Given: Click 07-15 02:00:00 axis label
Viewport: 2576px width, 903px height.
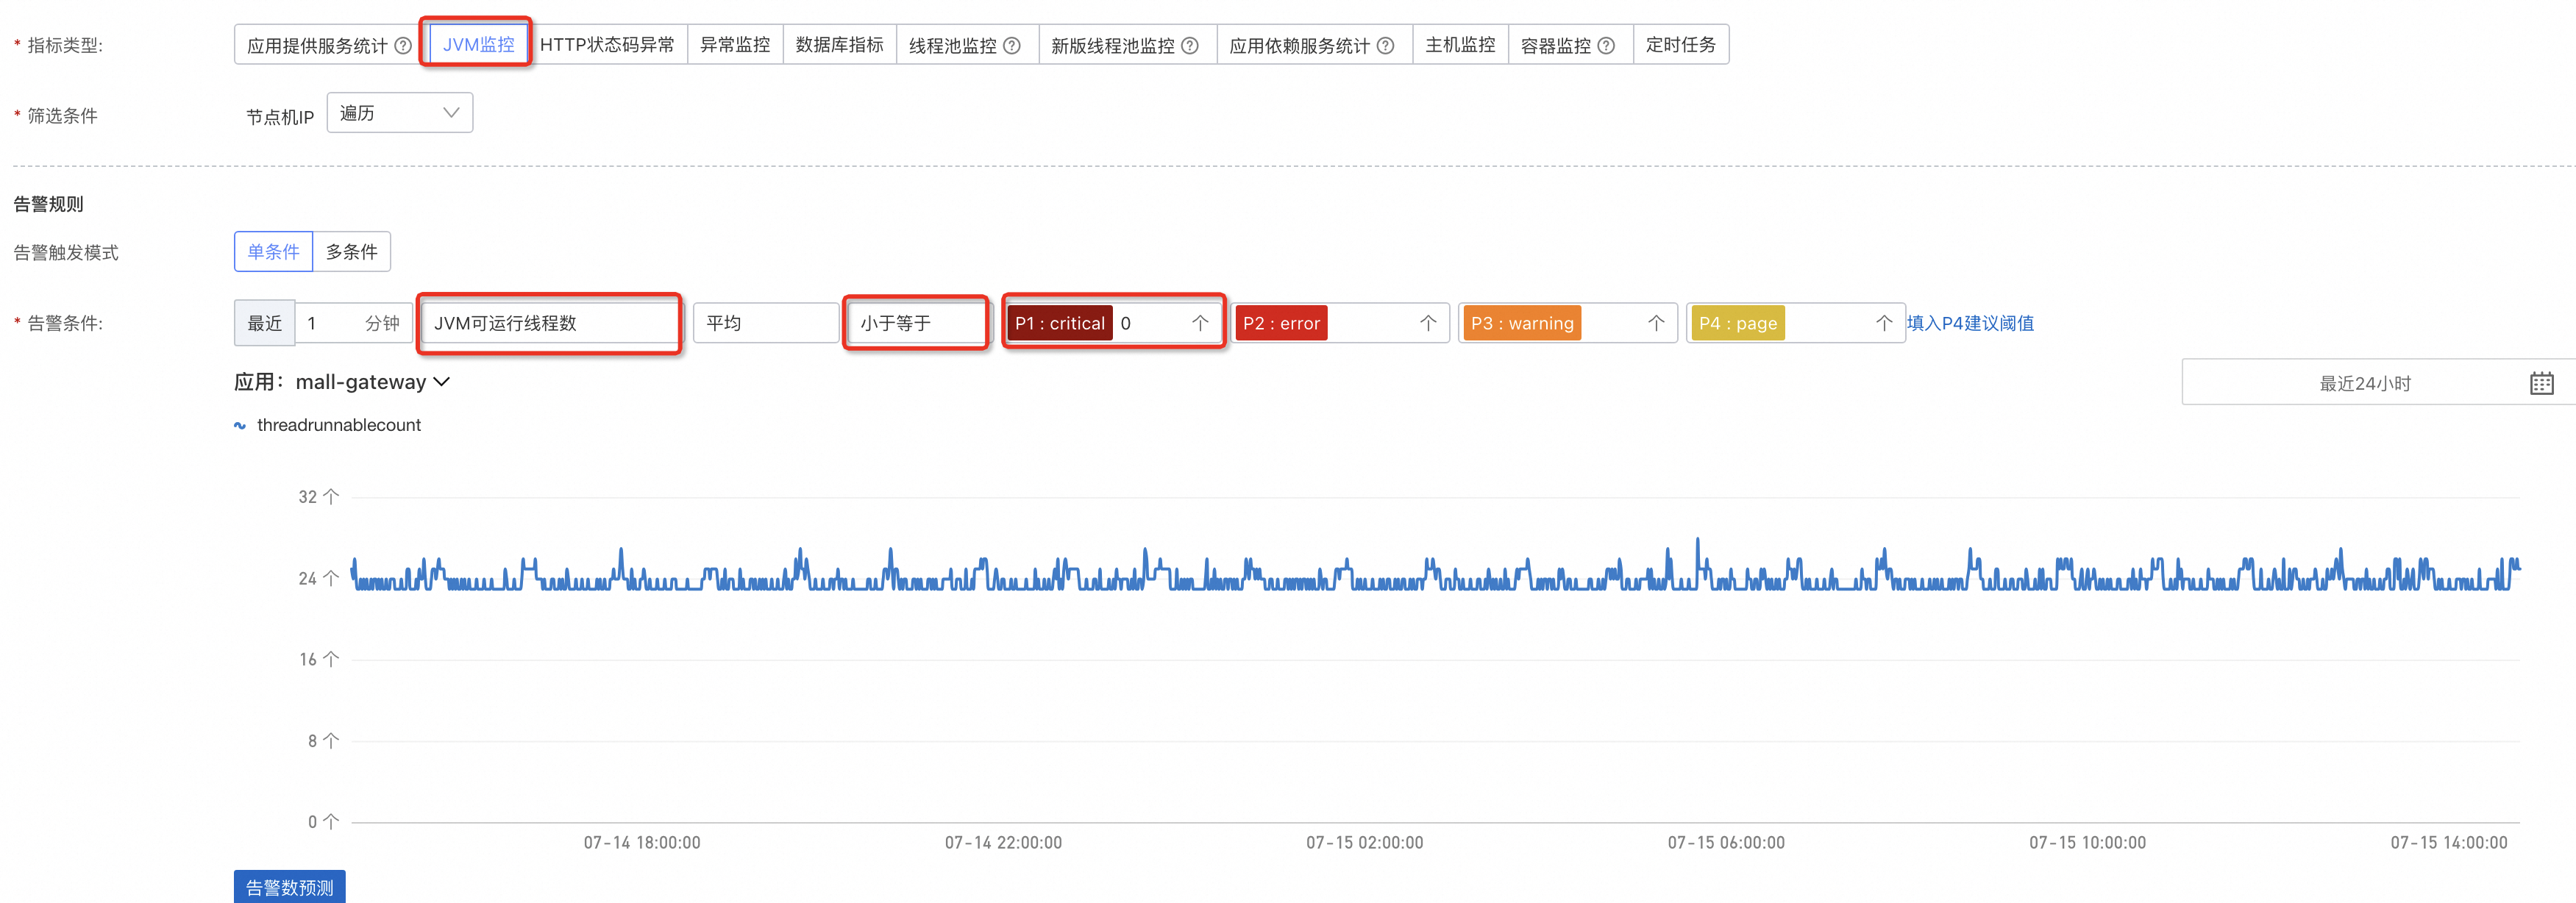Looking at the screenshot, I should click(x=1365, y=843).
